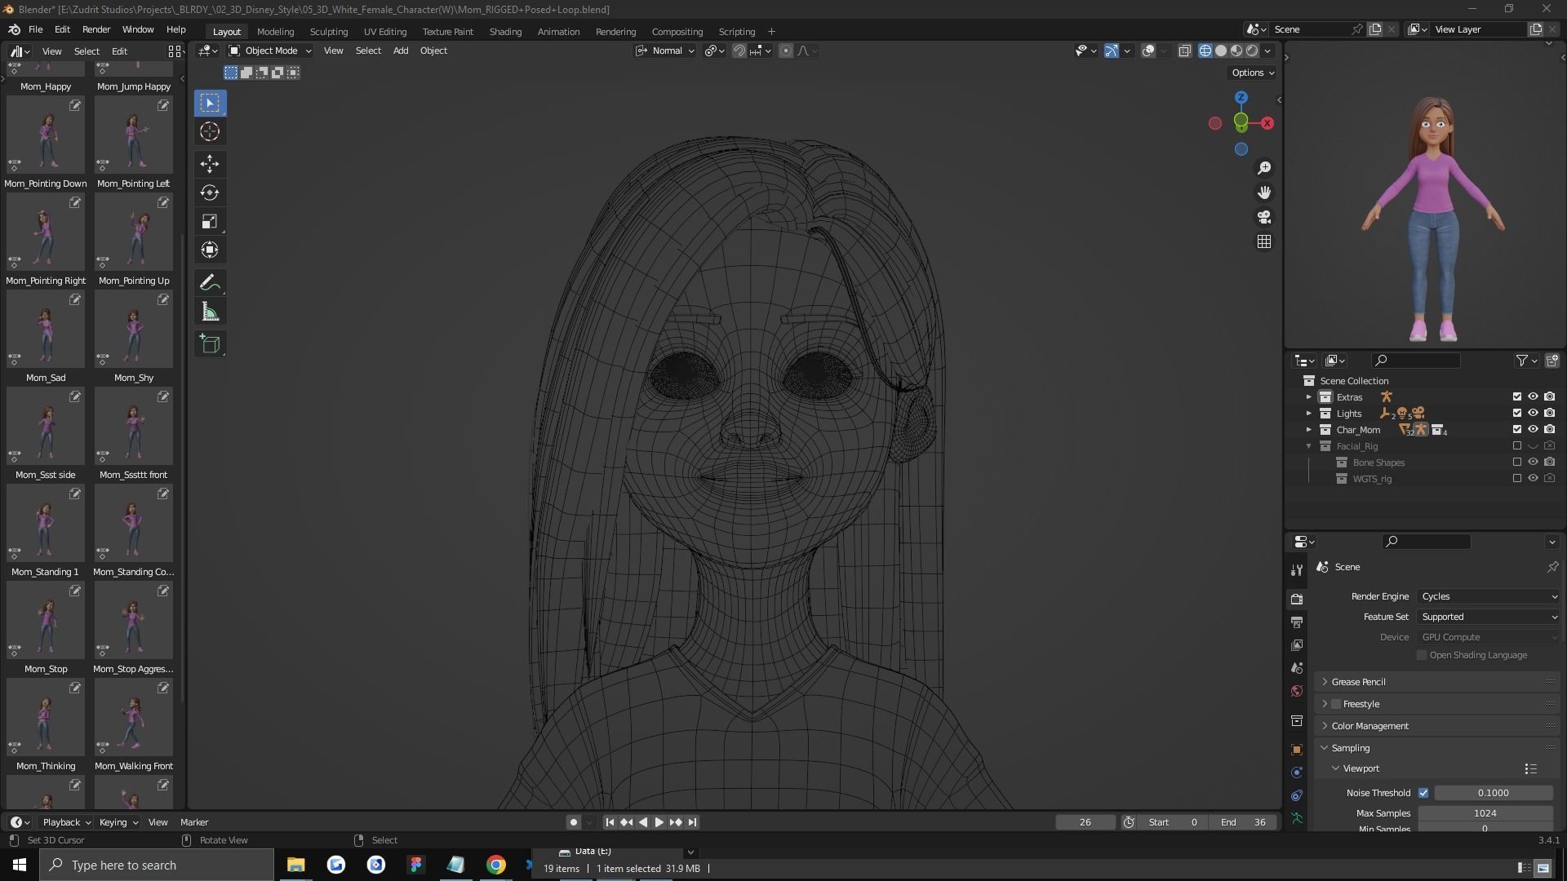The width and height of the screenshot is (1567, 881).
Task: Switch to wireframe viewport shading
Action: coord(1205,51)
